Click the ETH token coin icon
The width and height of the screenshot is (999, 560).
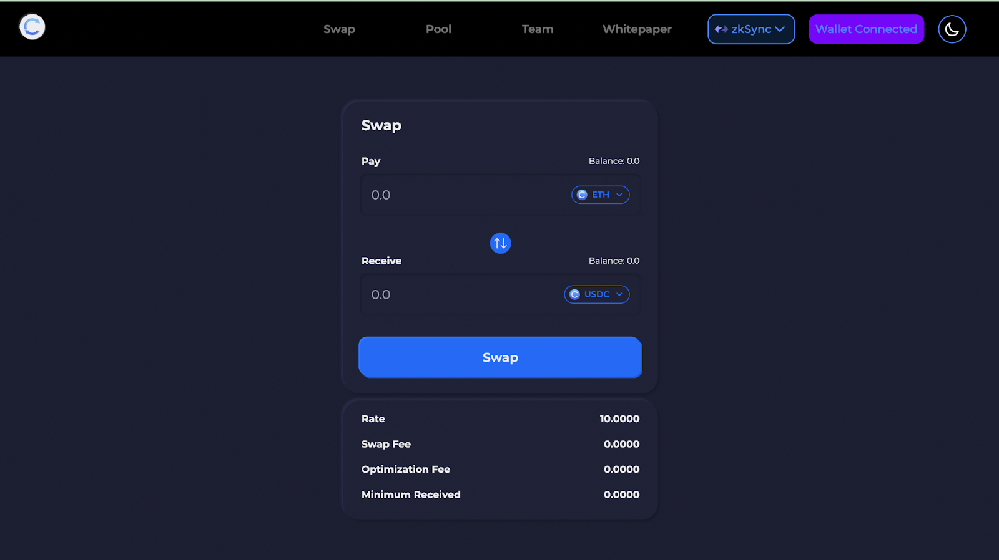pyautogui.click(x=582, y=195)
